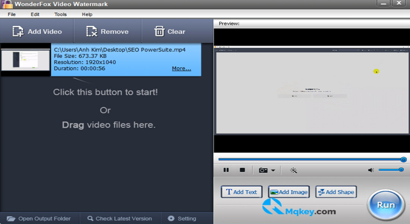Image resolution: width=410 pixels, height=224 pixels.
Task: Adjust the volume slider
Action: 391,170
